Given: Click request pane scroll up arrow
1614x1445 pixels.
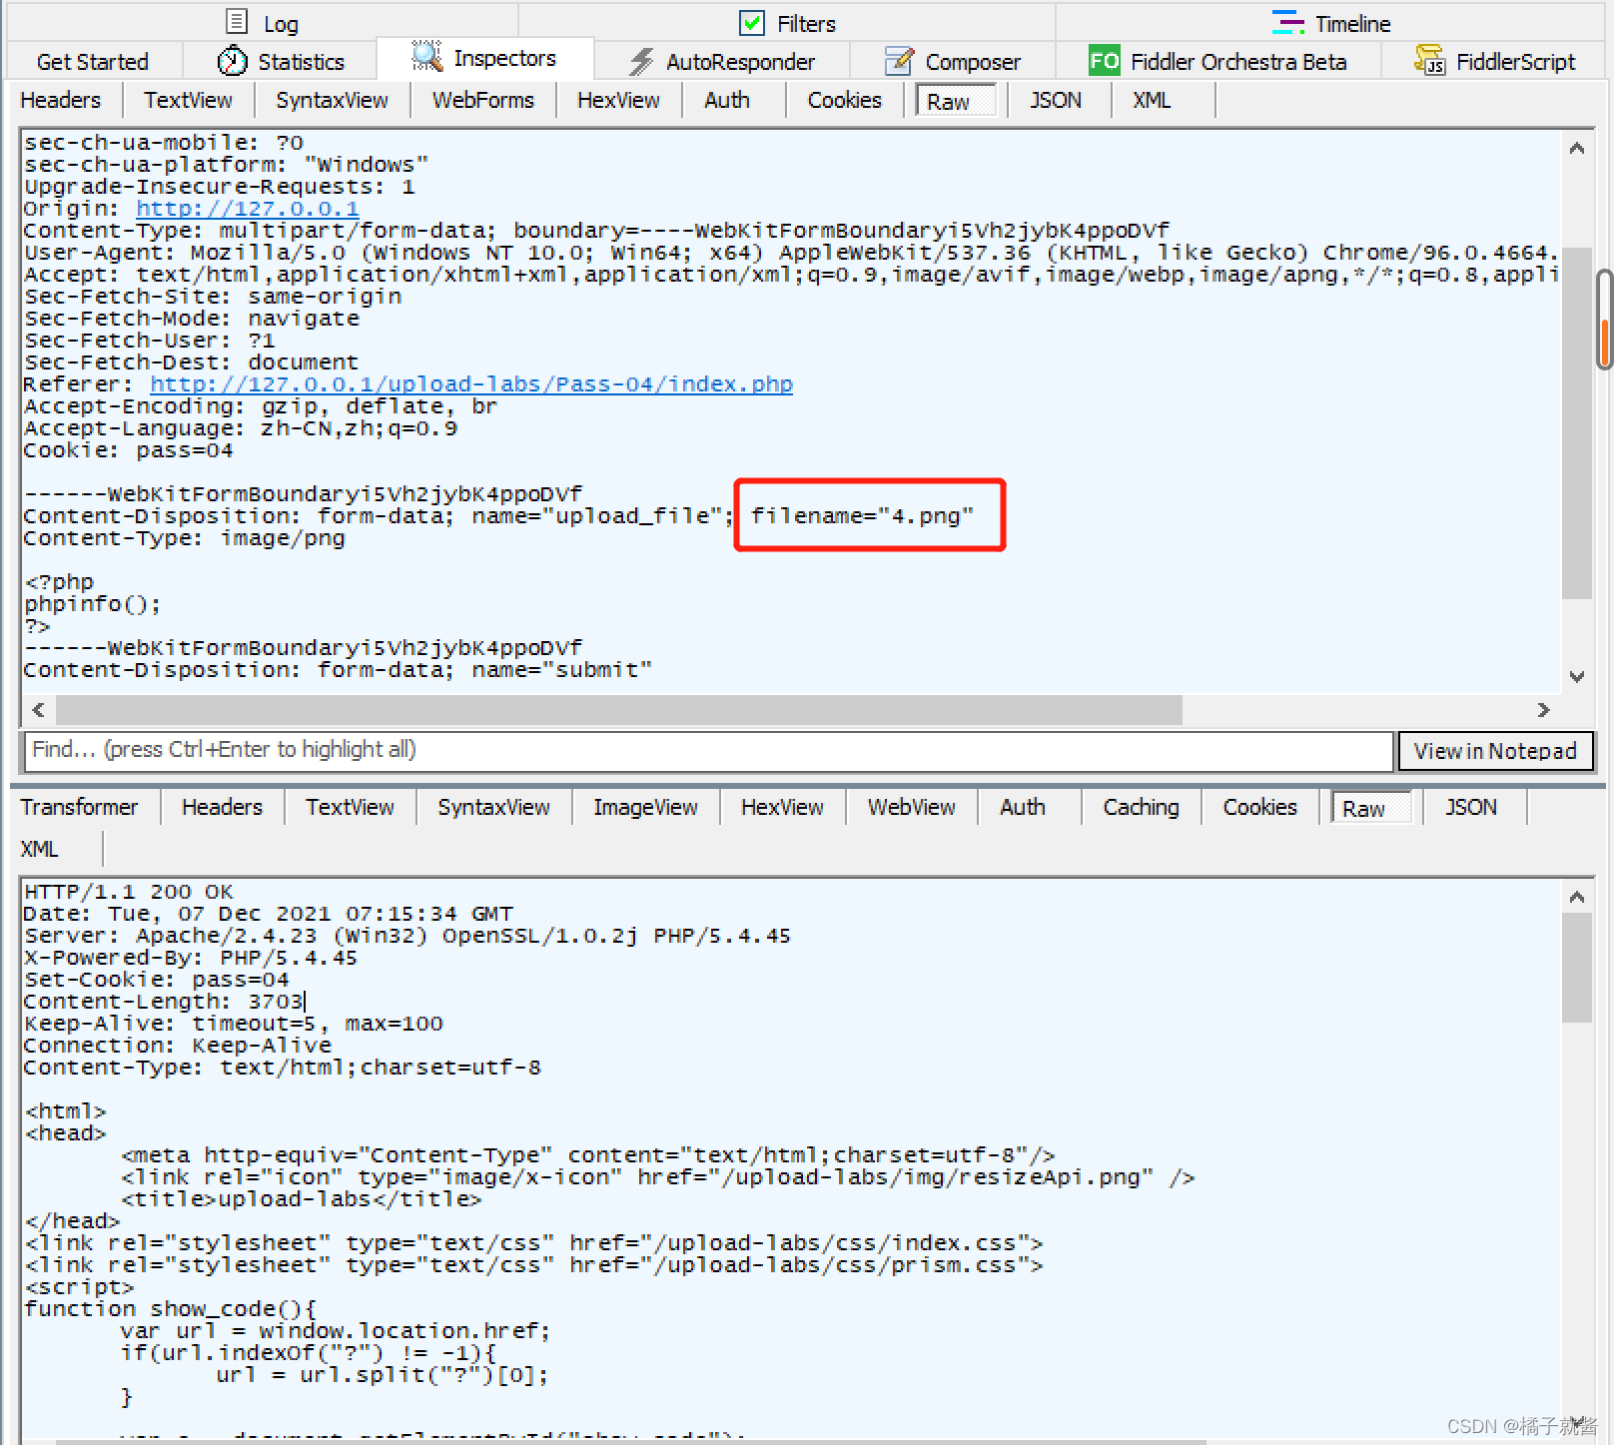Looking at the screenshot, I should 1577,149.
